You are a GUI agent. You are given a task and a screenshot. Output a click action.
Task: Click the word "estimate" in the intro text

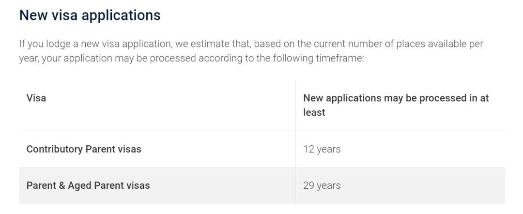tap(210, 44)
